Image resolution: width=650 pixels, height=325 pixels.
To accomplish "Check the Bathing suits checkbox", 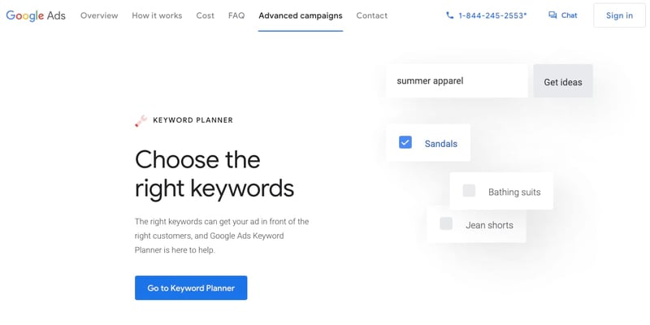I will [469, 191].
